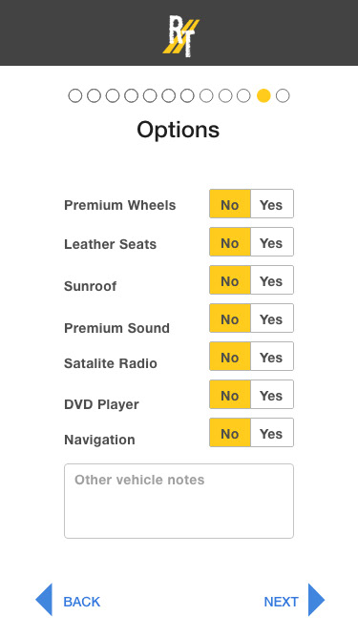Set Premium Wheels to Yes
Screen dimensions: 358x636
pos(272,204)
